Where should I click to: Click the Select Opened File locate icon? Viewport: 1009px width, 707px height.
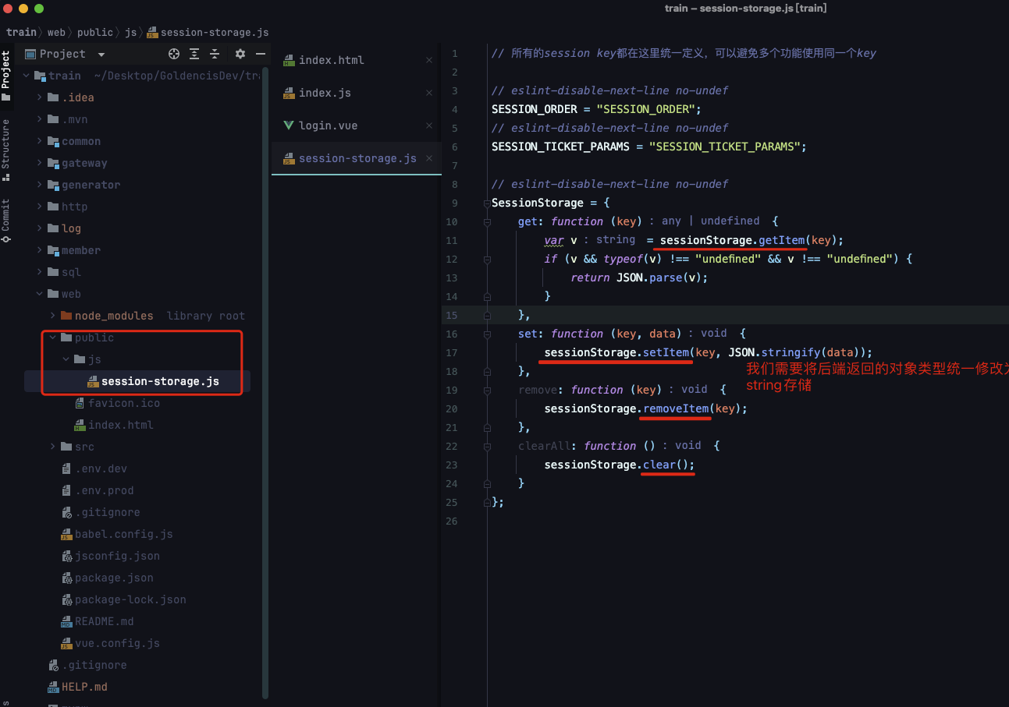click(174, 54)
